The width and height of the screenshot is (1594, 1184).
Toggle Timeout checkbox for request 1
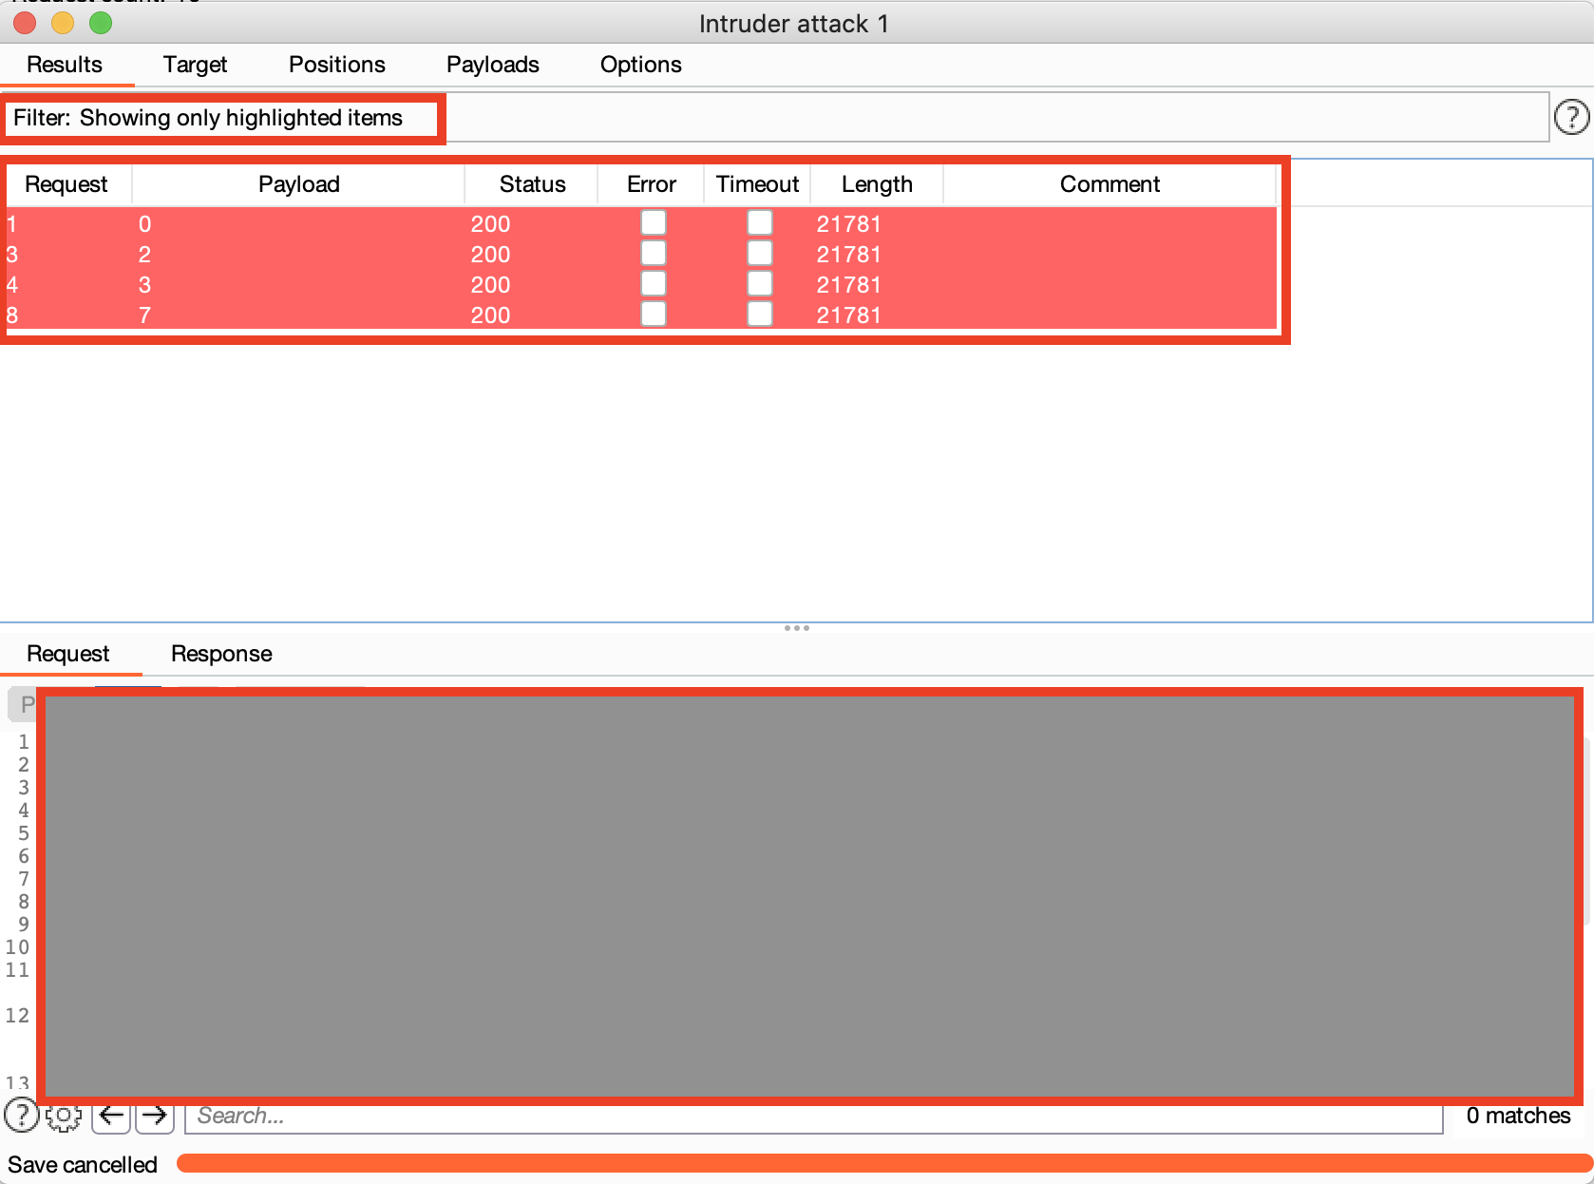tap(759, 223)
